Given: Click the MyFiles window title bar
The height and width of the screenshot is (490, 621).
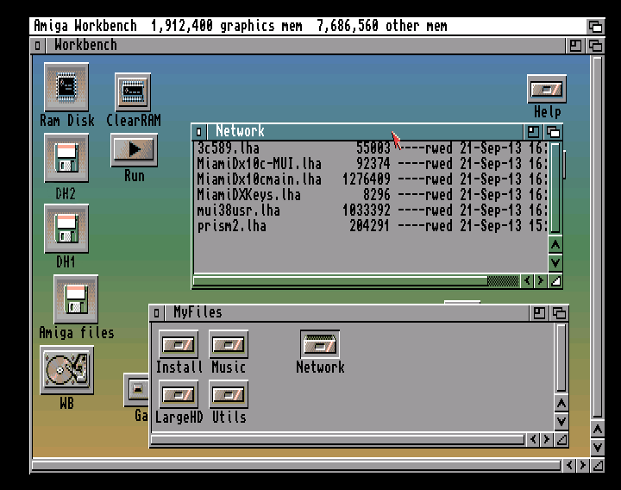Looking at the screenshot, I should (x=347, y=313).
